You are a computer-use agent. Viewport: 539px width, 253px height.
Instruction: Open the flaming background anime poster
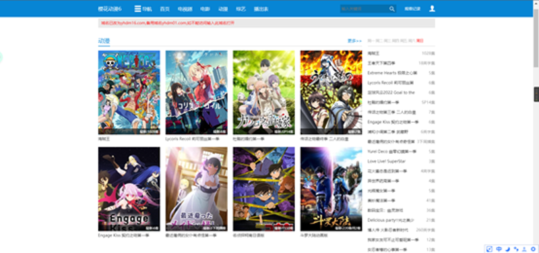pos(331,92)
